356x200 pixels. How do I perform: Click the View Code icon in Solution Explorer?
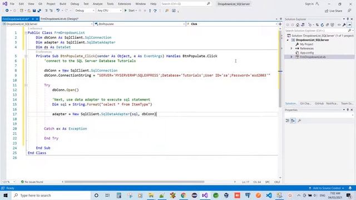pyautogui.click(x=339, y=24)
